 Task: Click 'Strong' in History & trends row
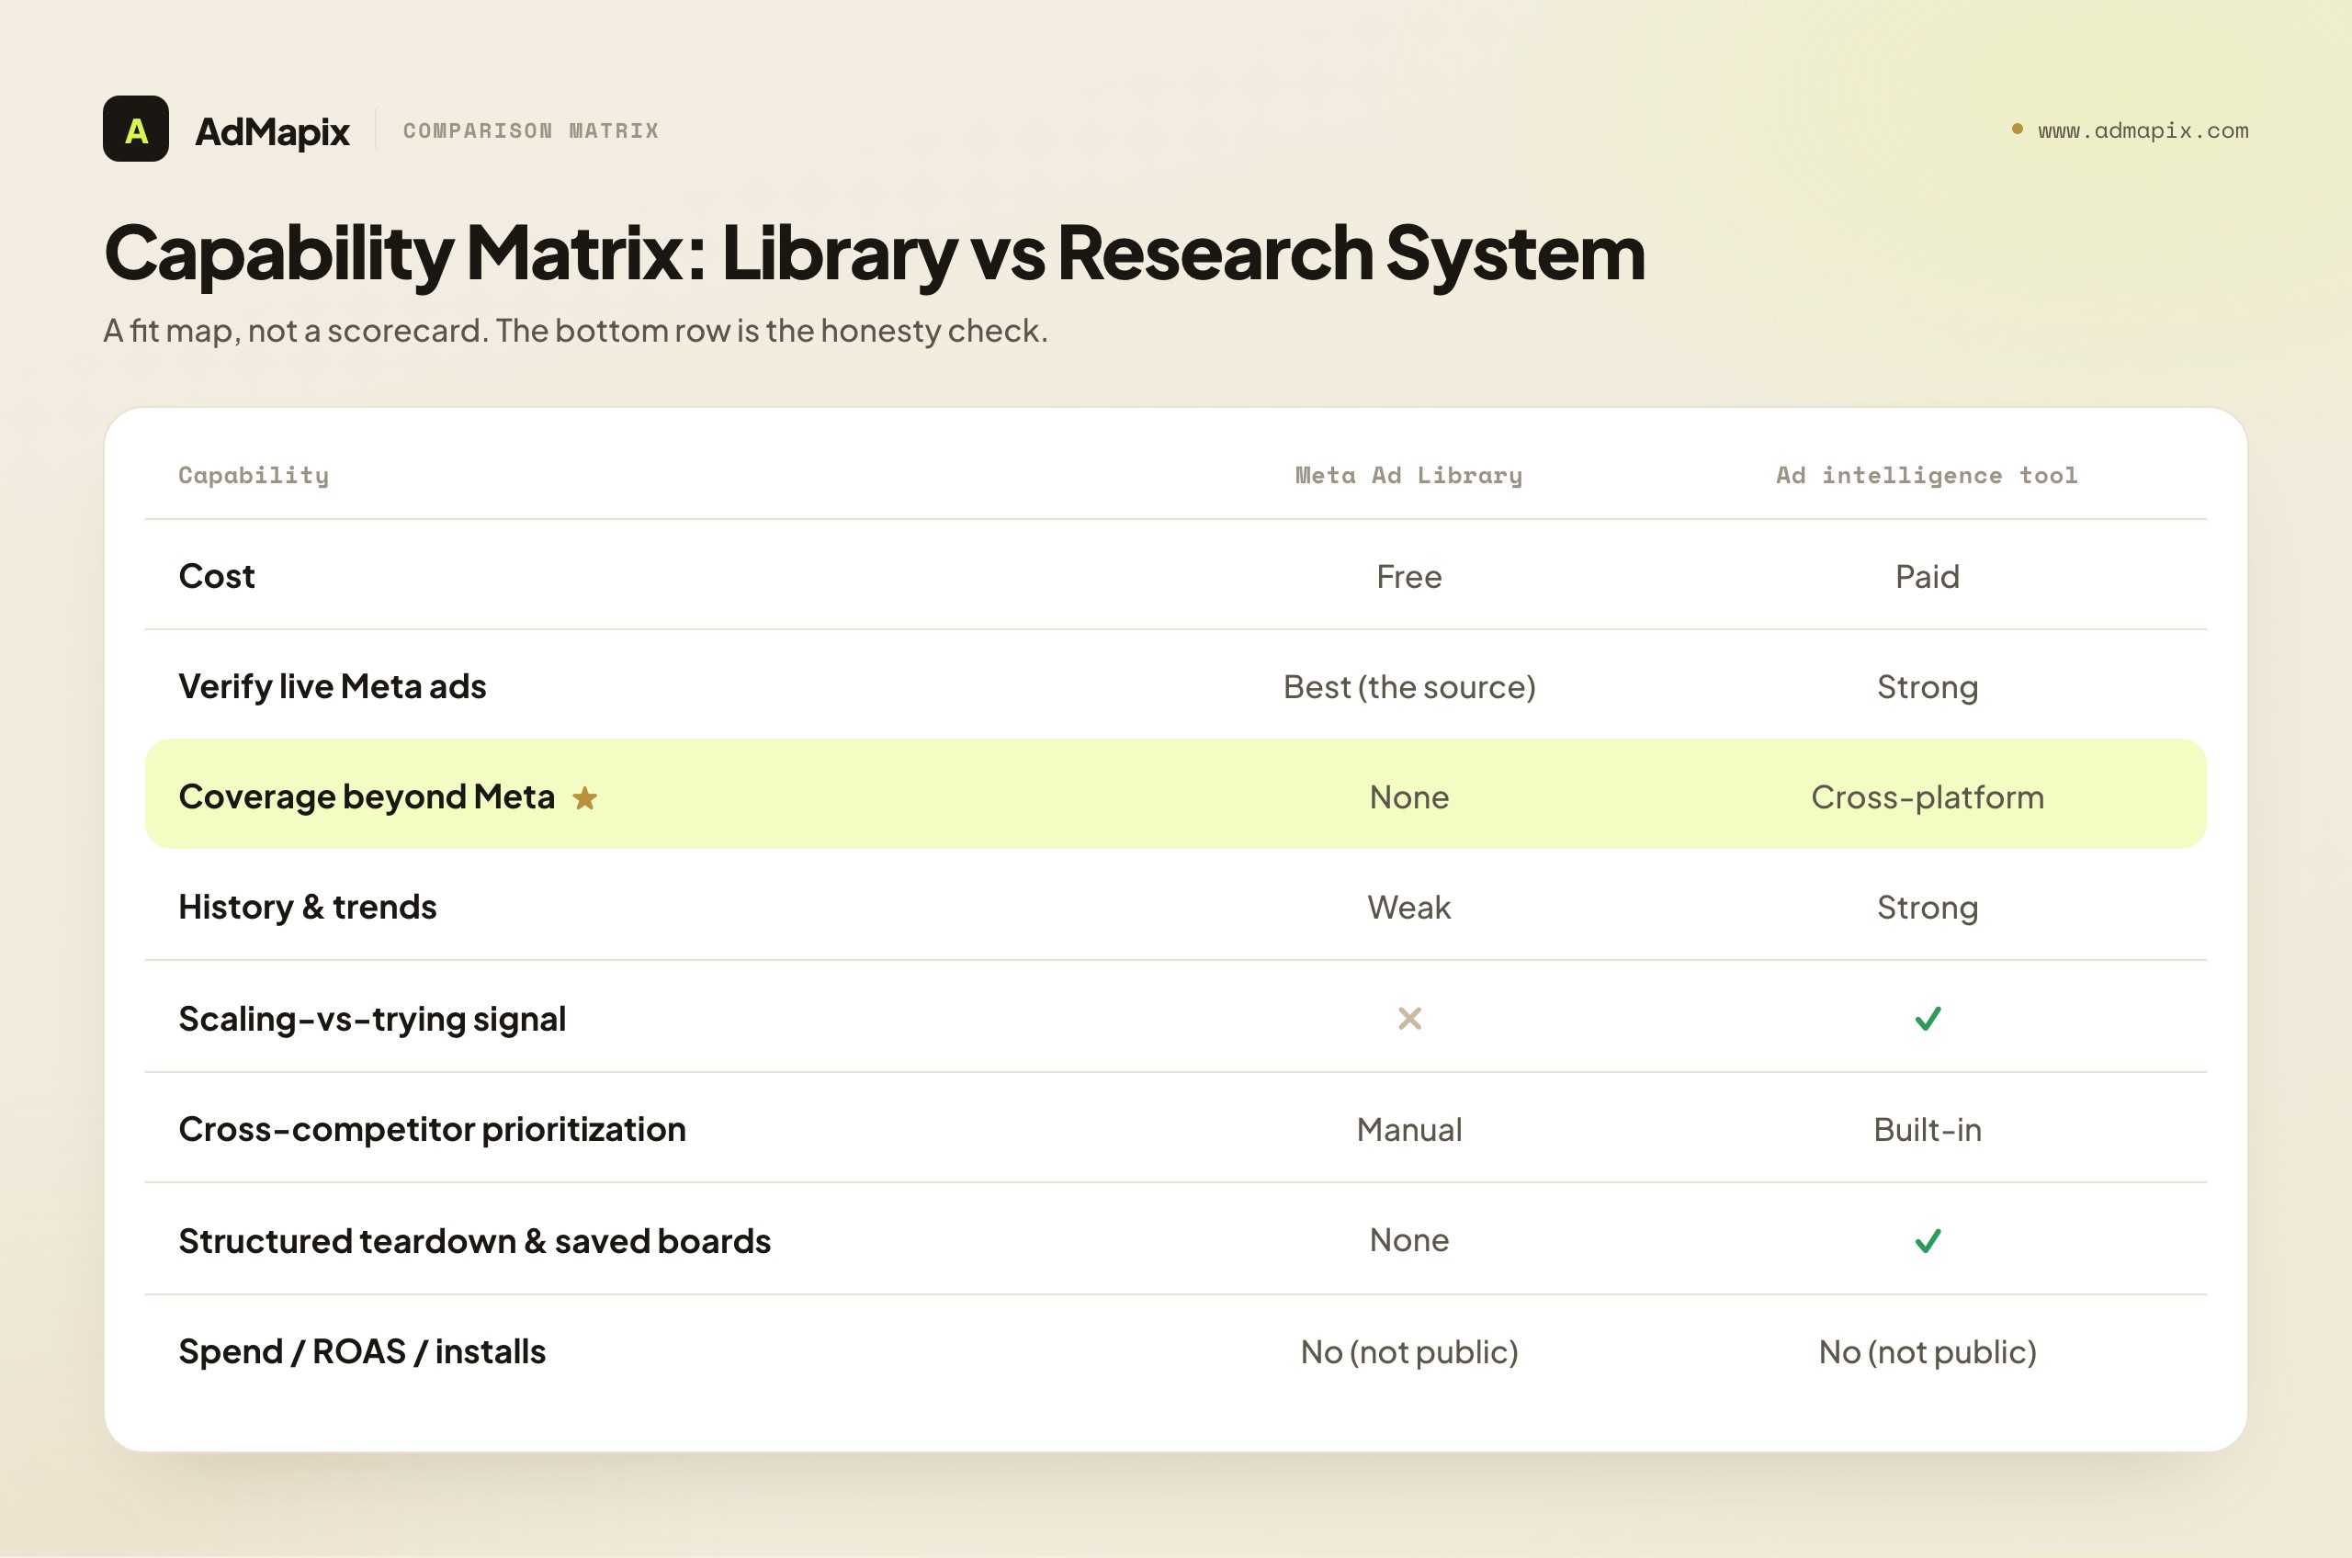1928,909
